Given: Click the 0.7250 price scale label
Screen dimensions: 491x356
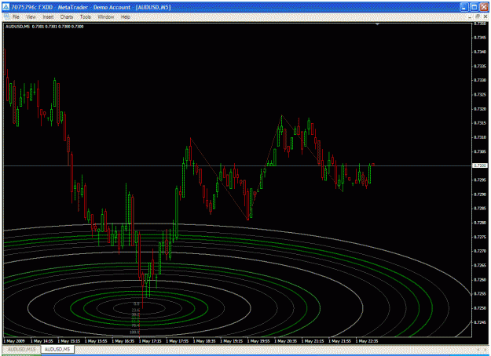Looking at the screenshot, I should (x=480, y=308).
